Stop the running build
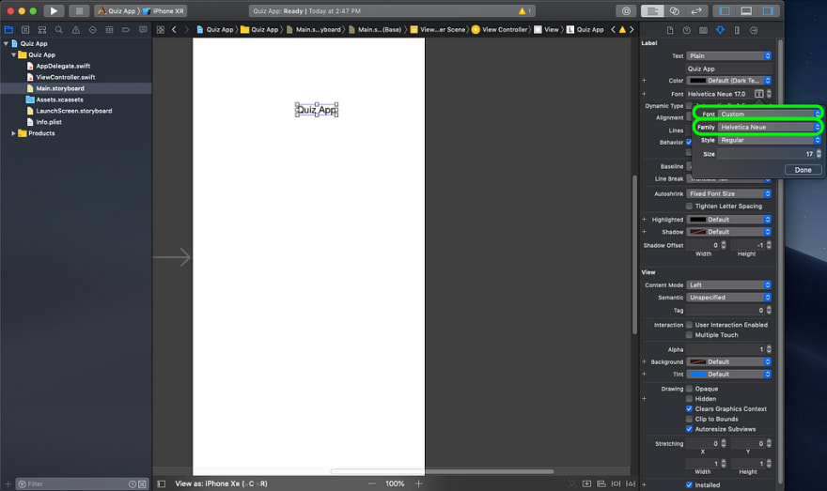The height and width of the screenshot is (491, 827). 79,10
